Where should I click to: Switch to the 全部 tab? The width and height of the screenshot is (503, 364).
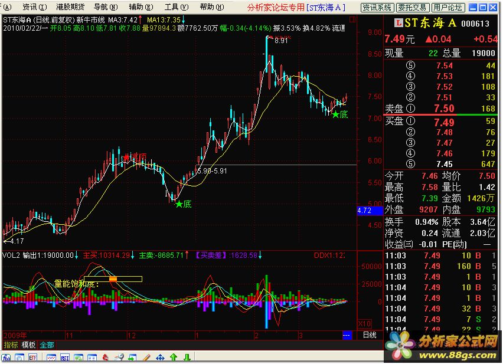[x=47, y=345]
